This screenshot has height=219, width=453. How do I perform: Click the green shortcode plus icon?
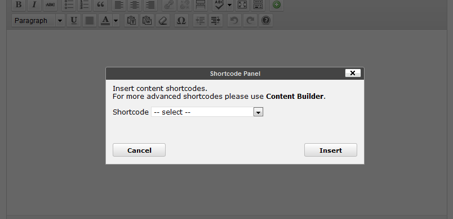[277, 4]
